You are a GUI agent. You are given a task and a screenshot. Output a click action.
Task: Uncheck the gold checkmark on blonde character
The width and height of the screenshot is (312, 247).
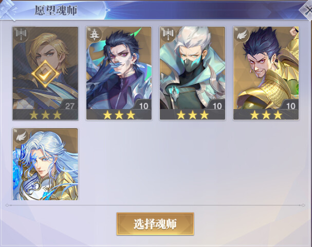click(x=45, y=74)
